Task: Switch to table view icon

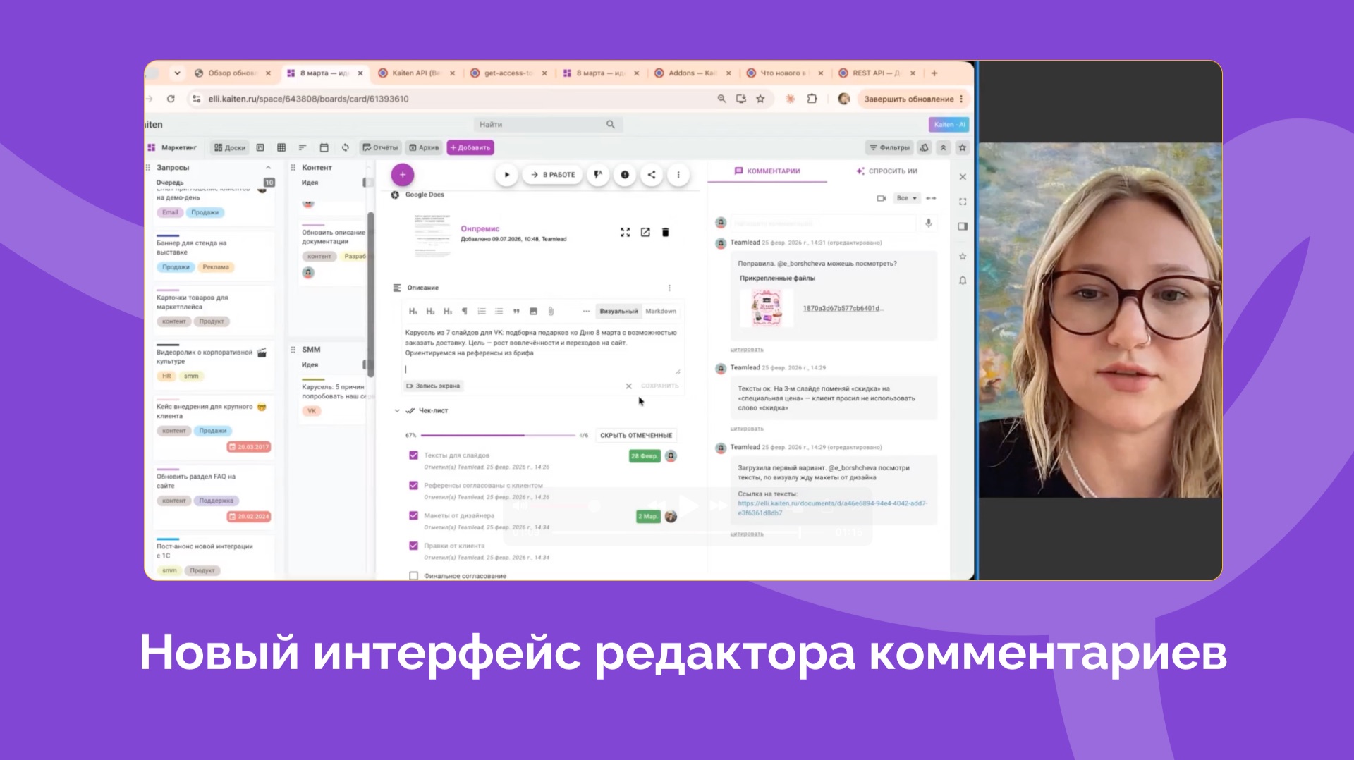Action: (281, 147)
